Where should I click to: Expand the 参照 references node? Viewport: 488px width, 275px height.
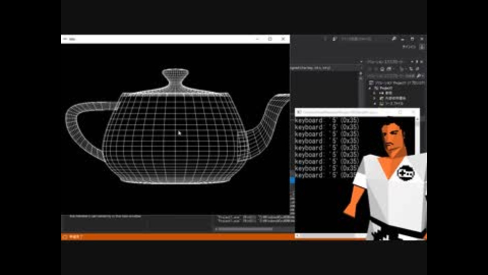374,93
